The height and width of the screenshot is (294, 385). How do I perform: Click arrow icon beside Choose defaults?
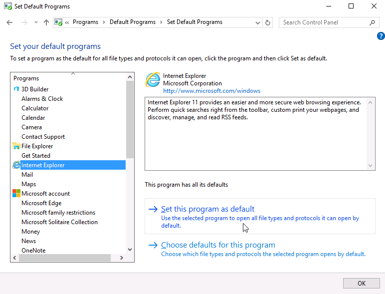click(153, 245)
